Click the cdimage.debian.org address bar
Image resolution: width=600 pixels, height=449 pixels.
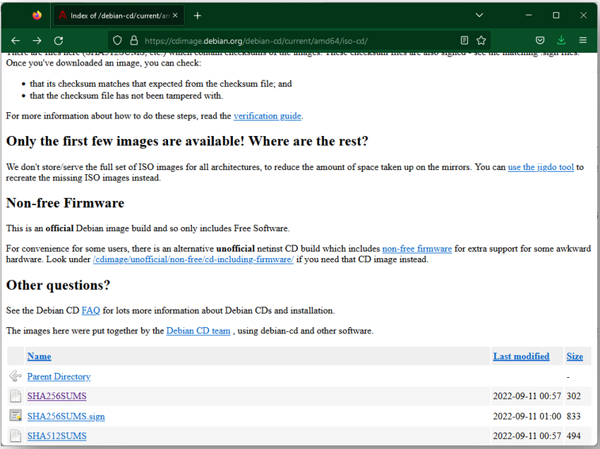tap(299, 40)
